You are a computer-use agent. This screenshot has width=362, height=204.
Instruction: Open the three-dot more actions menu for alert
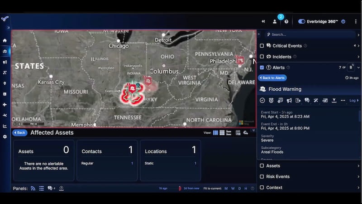(x=343, y=100)
